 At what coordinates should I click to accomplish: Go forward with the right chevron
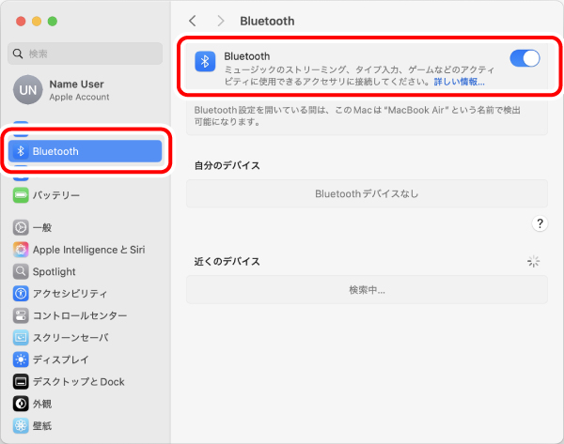pos(221,21)
